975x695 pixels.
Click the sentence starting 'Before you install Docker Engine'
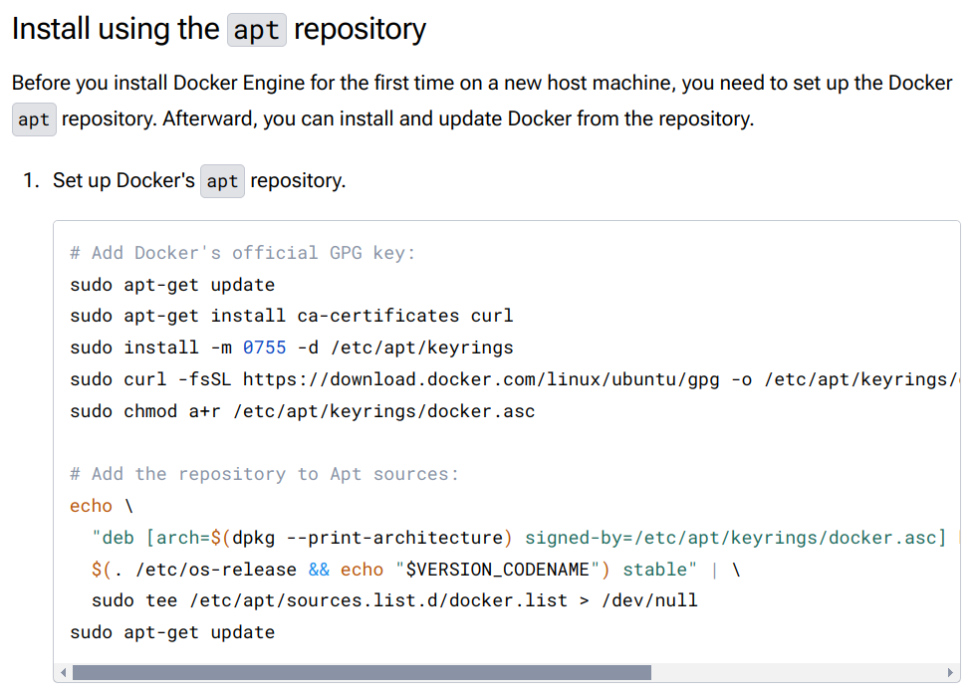482,84
